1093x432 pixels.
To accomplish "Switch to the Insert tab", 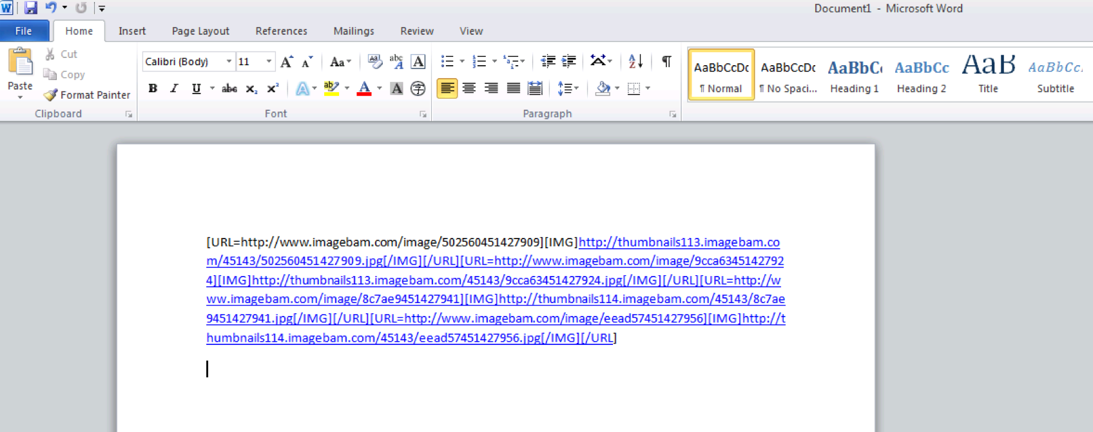I will click(132, 31).
